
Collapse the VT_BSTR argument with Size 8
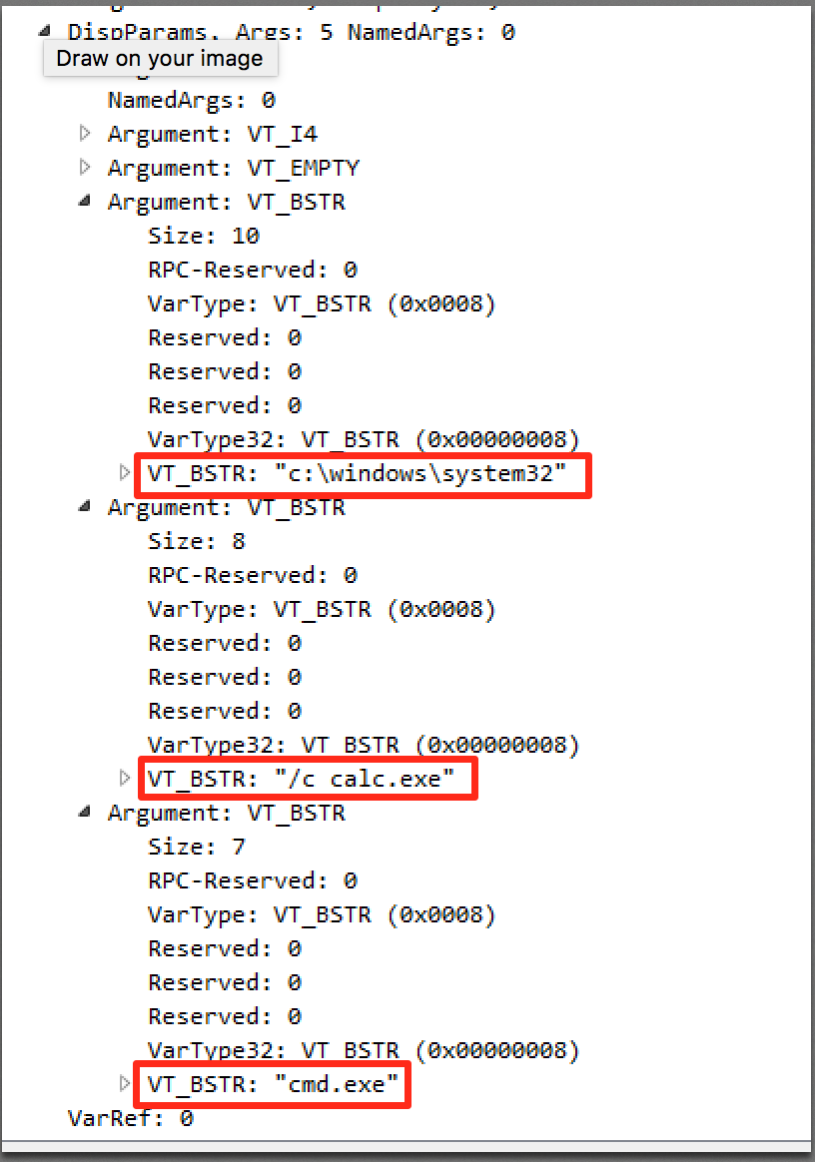[x=85, y=506]
